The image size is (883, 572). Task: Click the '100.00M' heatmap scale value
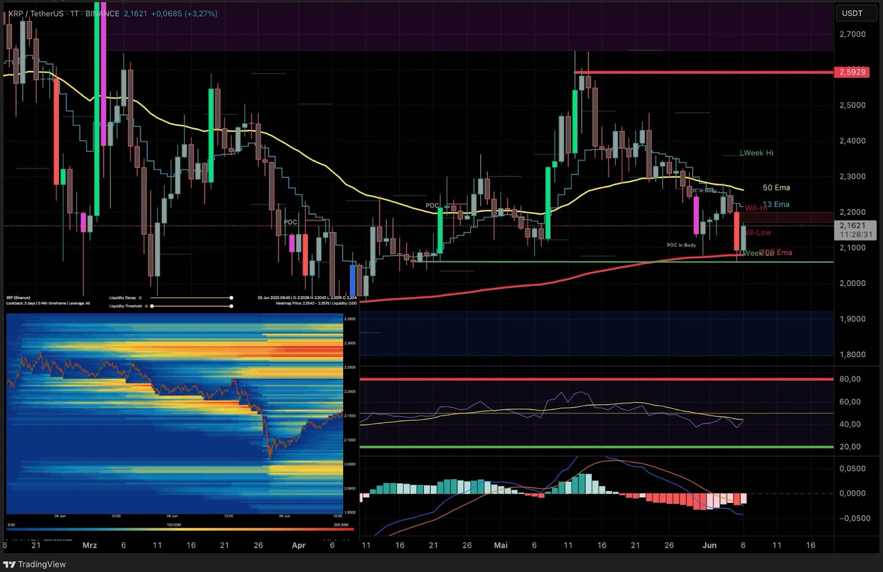174,525
